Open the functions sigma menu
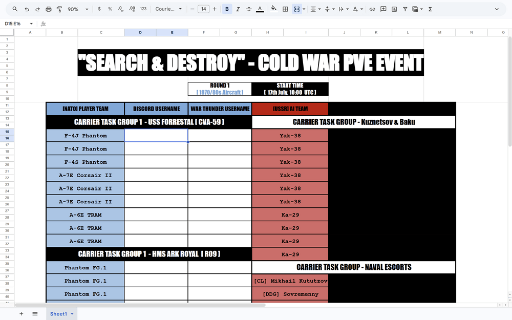512x320 pixels. click(430, 9)
